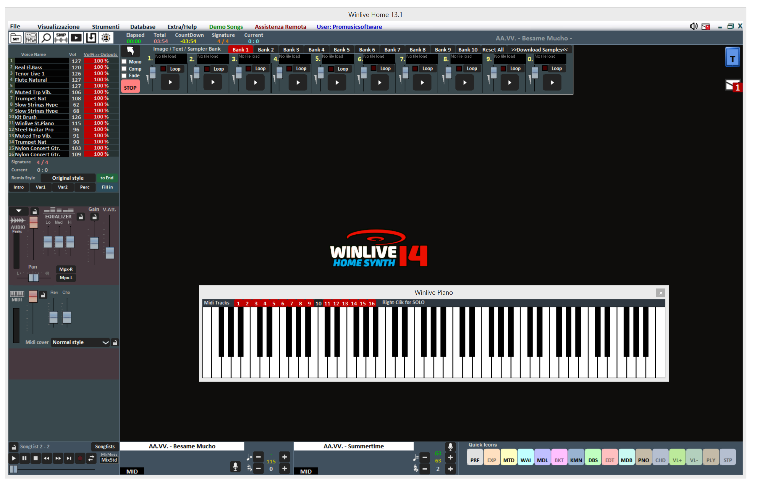Select the SMP sampler icon

point(60,38)
